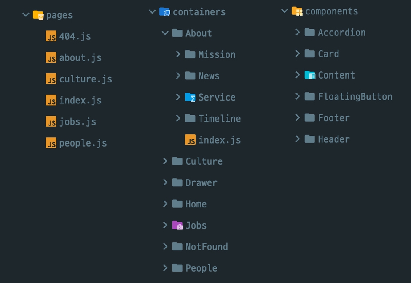411x283 pixels.
Task: Click the JS icon beside 404.js
Action: pos(51,36)
